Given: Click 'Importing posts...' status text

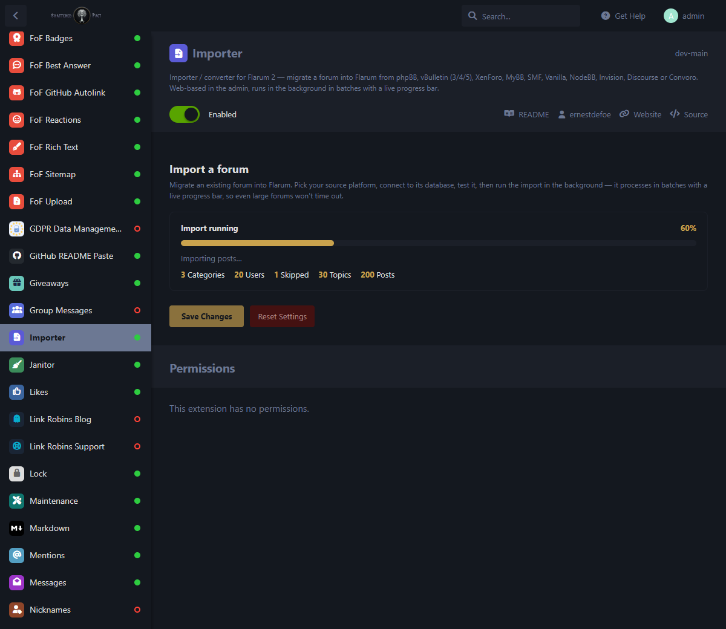Looking at the screenshot, I should pos(211,258).
